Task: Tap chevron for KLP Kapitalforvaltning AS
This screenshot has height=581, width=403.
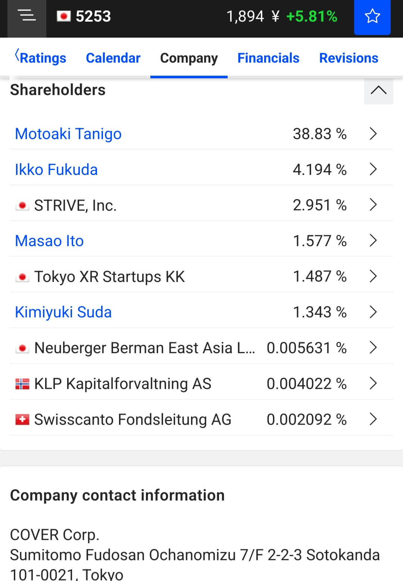Action: 373,383
